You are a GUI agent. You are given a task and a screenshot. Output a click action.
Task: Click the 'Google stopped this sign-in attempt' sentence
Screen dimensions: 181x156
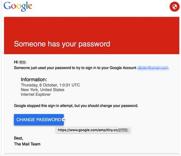click(x=76, y=106)
